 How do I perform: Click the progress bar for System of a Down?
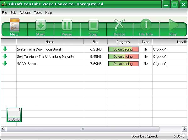point(123,49)
